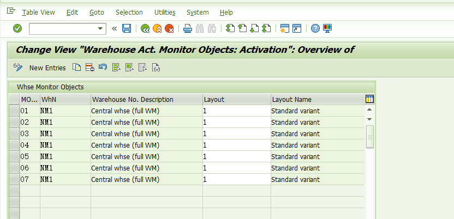This screenshot has height=219, width=454.
Task: Select row selector for MO 04
Action: coord(14,145)
